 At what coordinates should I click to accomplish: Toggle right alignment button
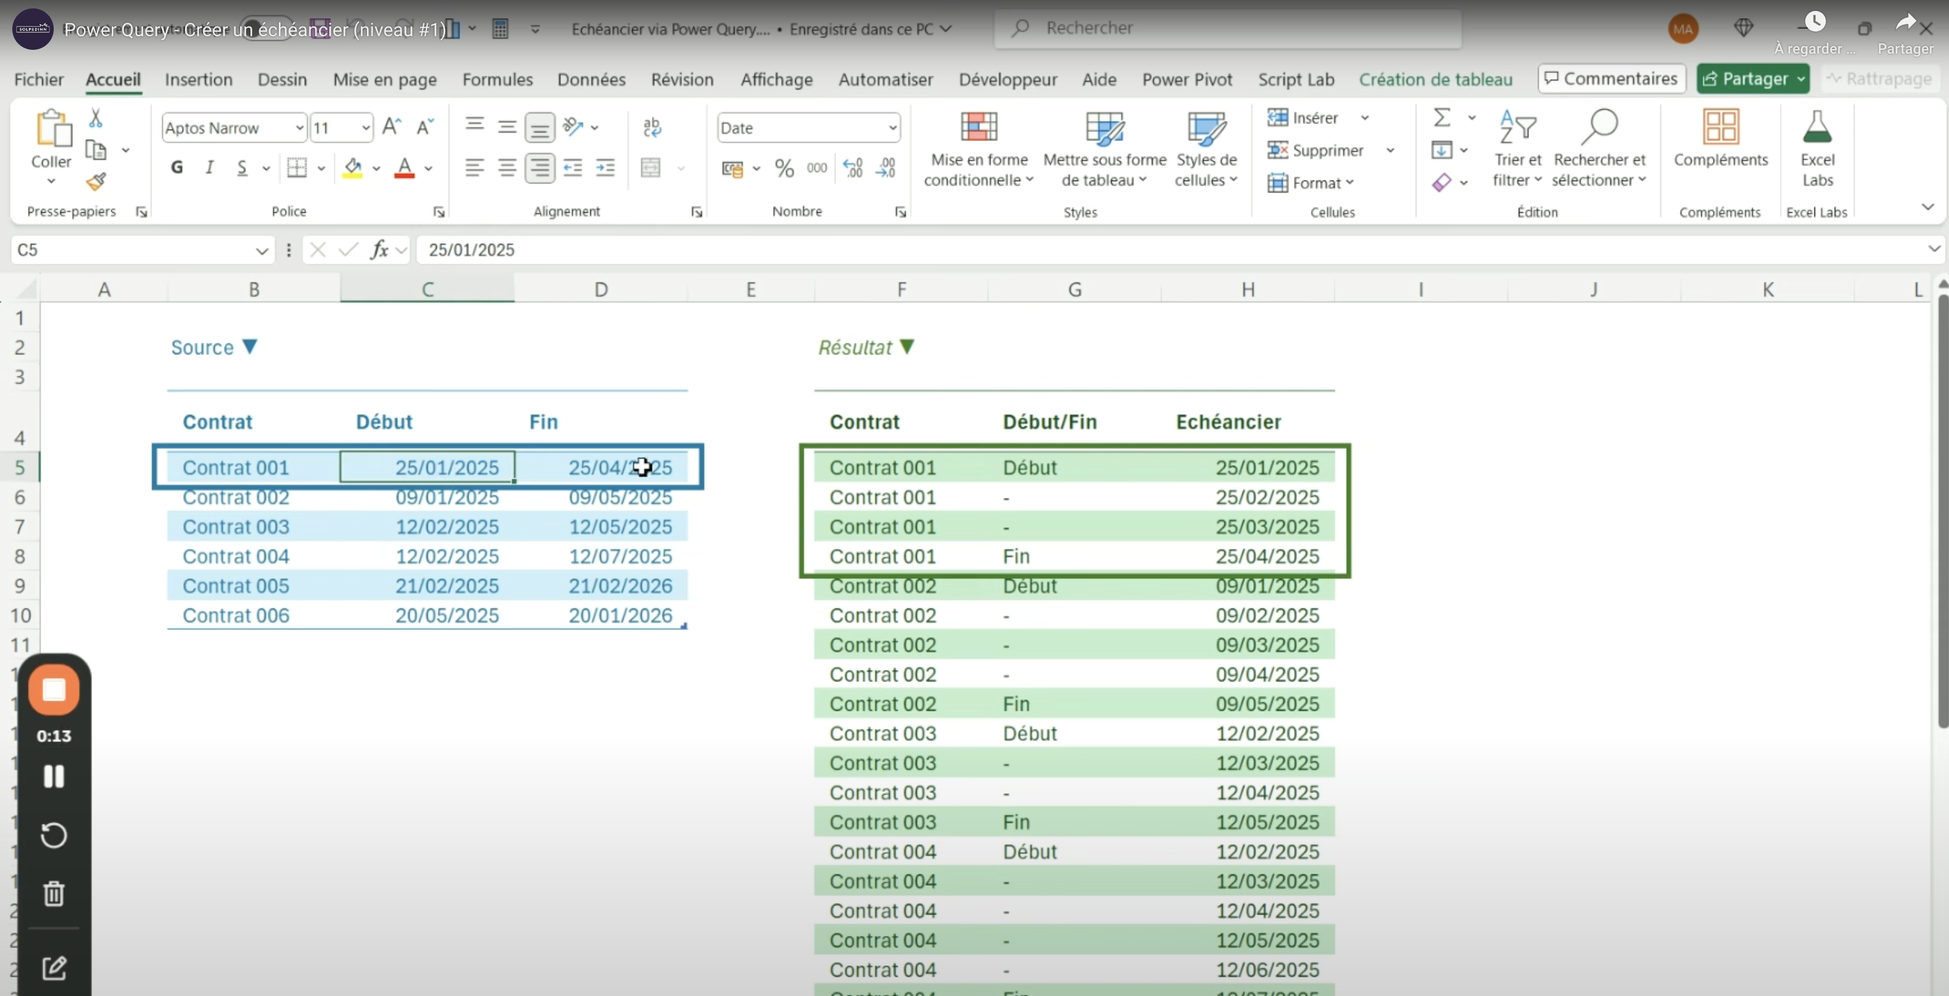tap(540, 168)
